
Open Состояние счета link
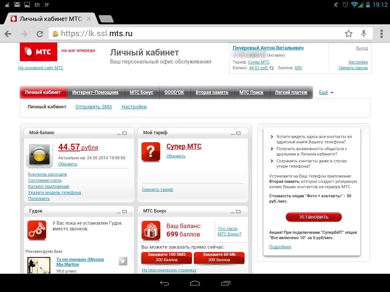pyautogui.click(x=45, y=180)
